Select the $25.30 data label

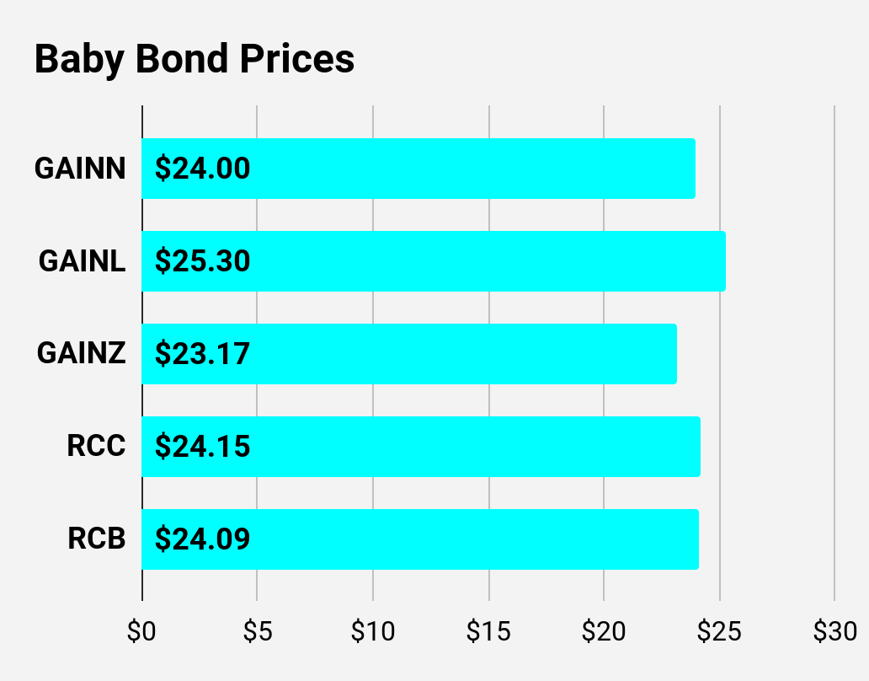click(202, 261)
